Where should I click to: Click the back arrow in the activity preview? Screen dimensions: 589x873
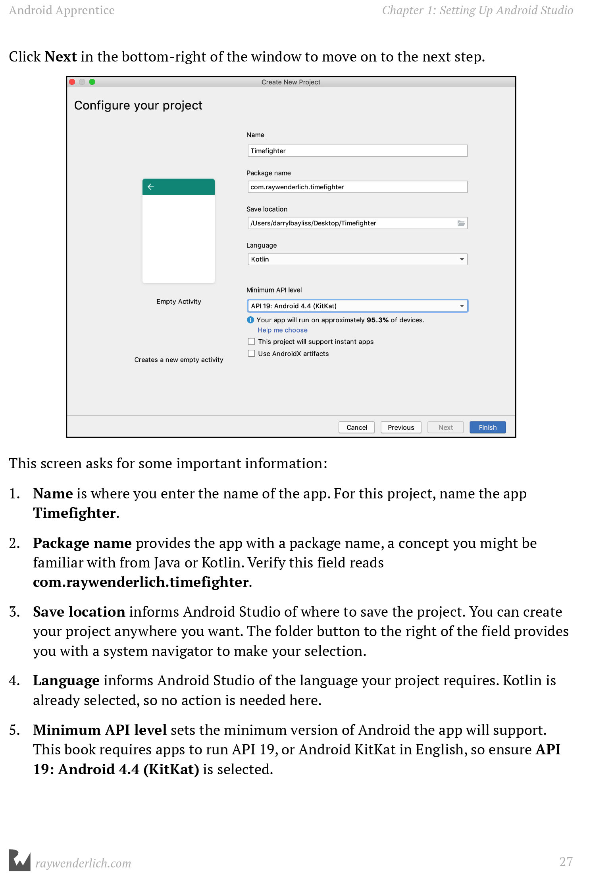pos(151,187)
